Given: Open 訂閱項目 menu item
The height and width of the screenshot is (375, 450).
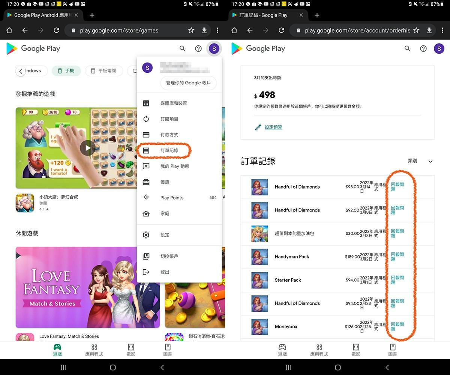Looking at the screenshot, I should (179, 119).
